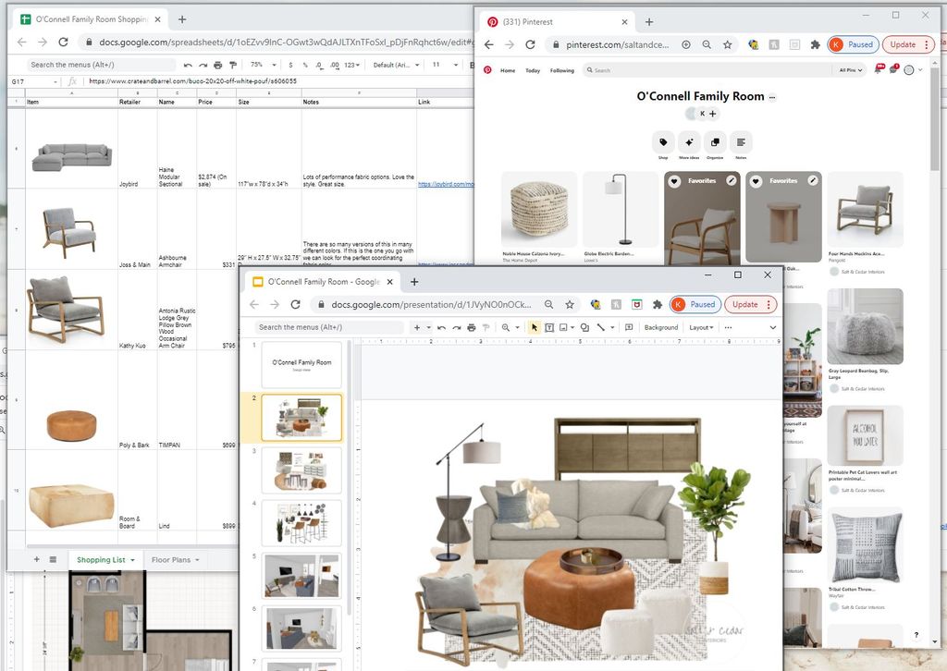The width and height of the screenshot is (947, 671).
Task: Open the font size 11 dropdown in Sheets
Action: [x=443, y=65]
